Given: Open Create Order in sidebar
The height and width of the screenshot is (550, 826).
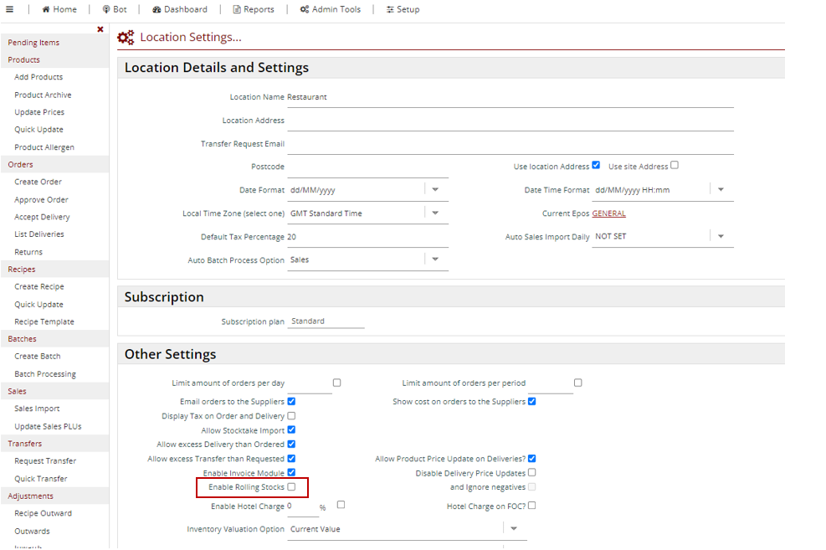Looking at the screenshot, I should [x=38, y=182].
